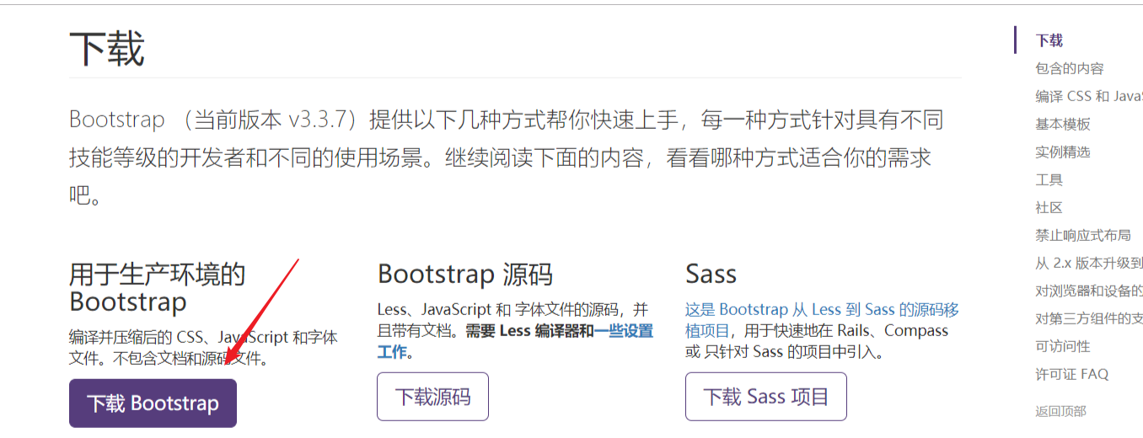1143x438 pixels.
Task: Open 社区 in the sidebar
Action: (x=1049, y=207)
